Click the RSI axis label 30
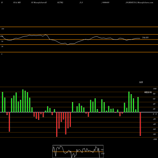The height and width of the screenshot is (158, 158). [x=2, y=46]
